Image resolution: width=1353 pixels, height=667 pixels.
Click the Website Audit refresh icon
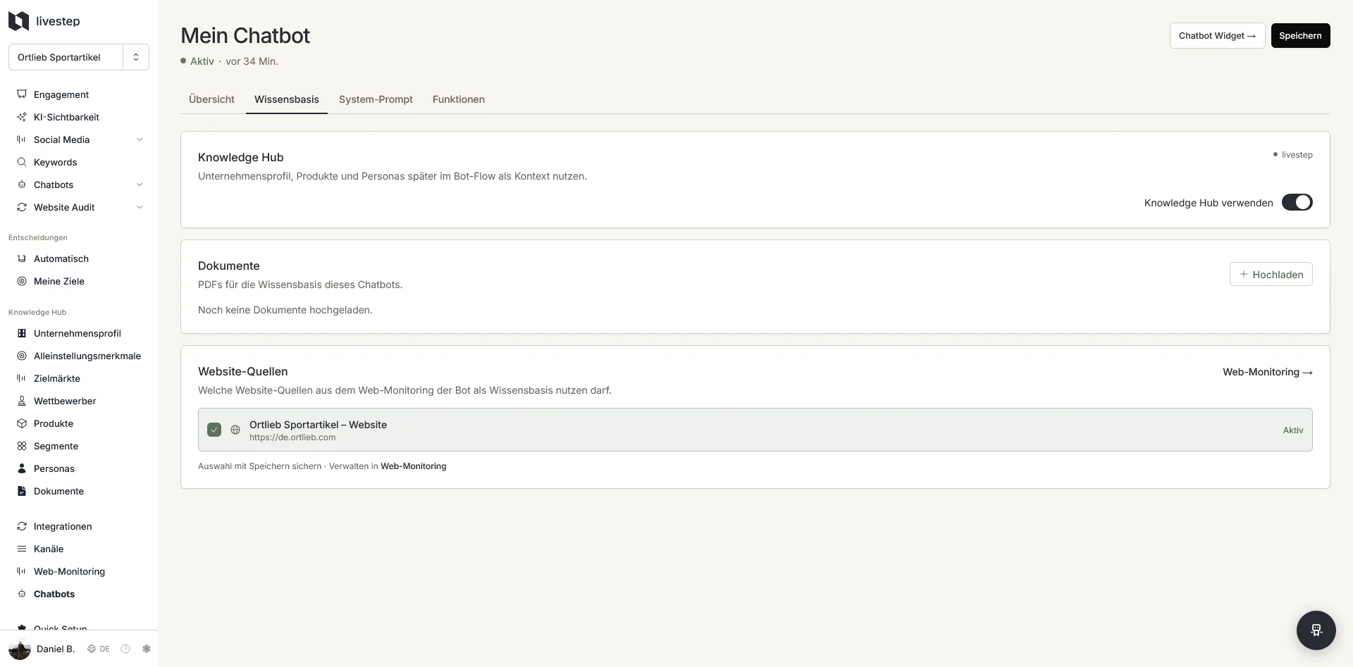click(x=22, y=207)
